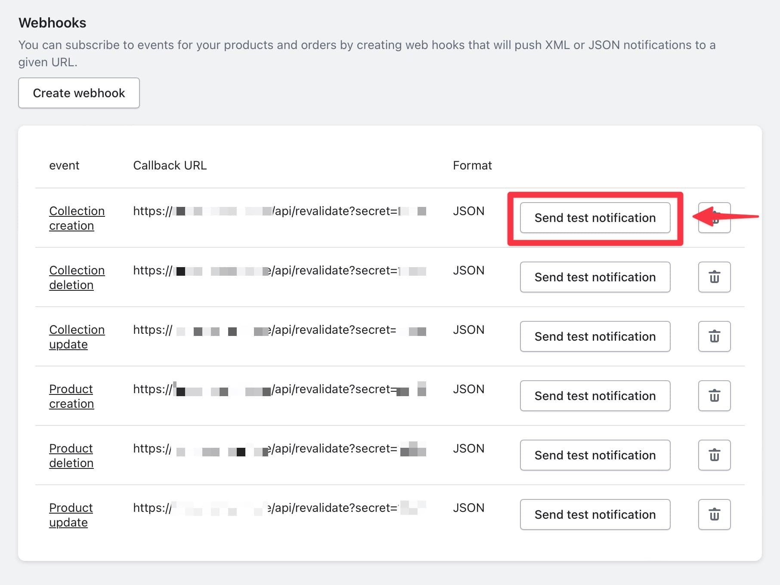780x585 pixels.
Task: Send test notification for Collection creation
Action: (x=595, y=218)
